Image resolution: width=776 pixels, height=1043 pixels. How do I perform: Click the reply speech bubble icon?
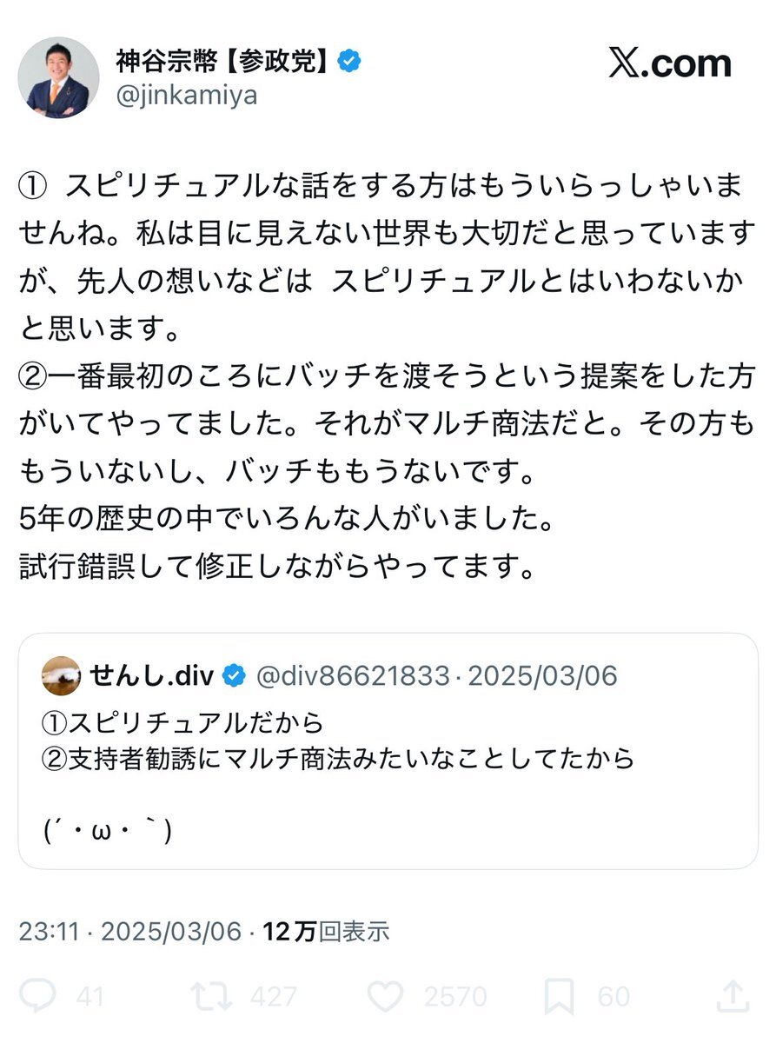(x=39, y=995)
